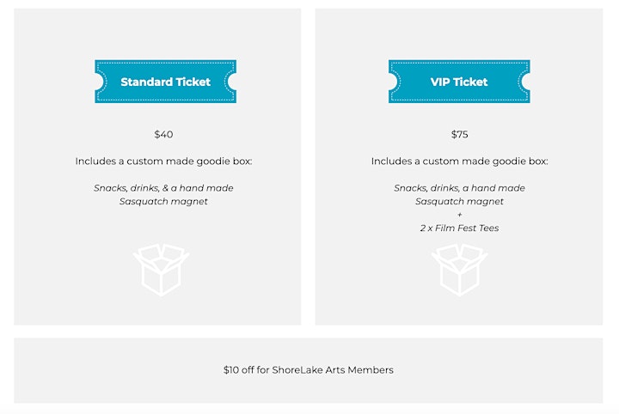
Task: Click the right notch of Standard Ticket badge
Action: (x=232, y=82)
